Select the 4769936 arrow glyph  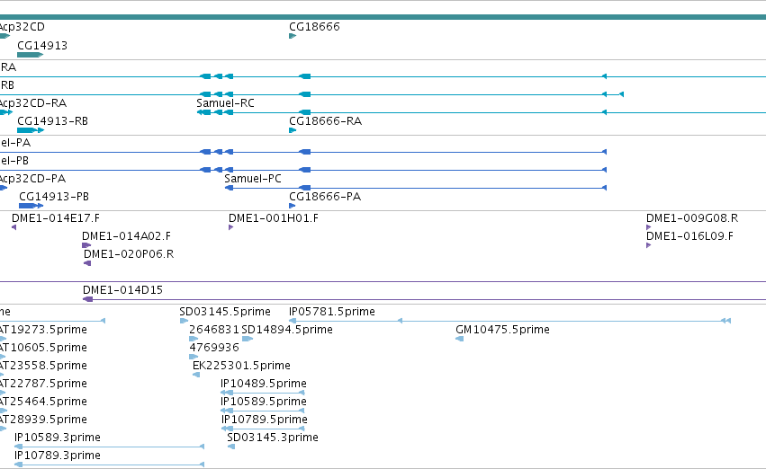(194, 357)
